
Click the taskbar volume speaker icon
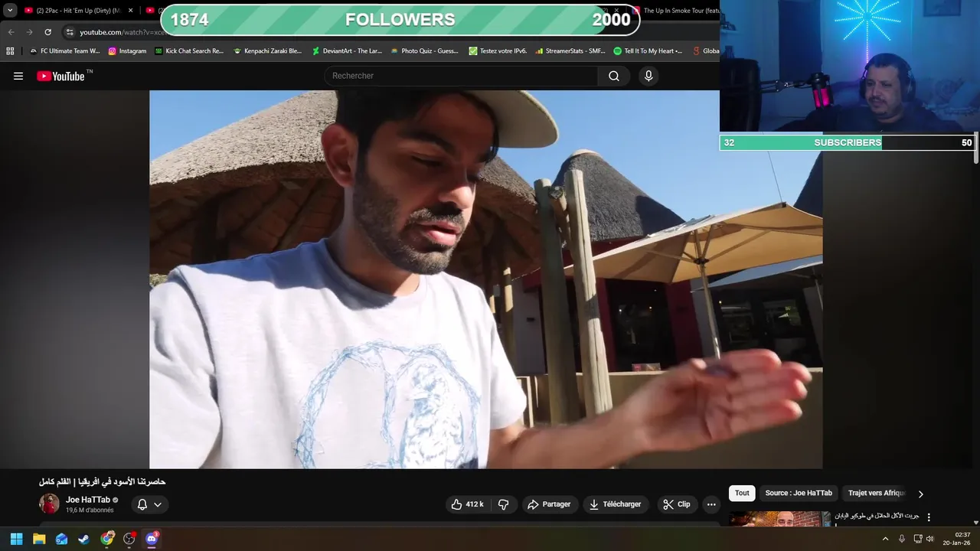(x=930, y=539)
